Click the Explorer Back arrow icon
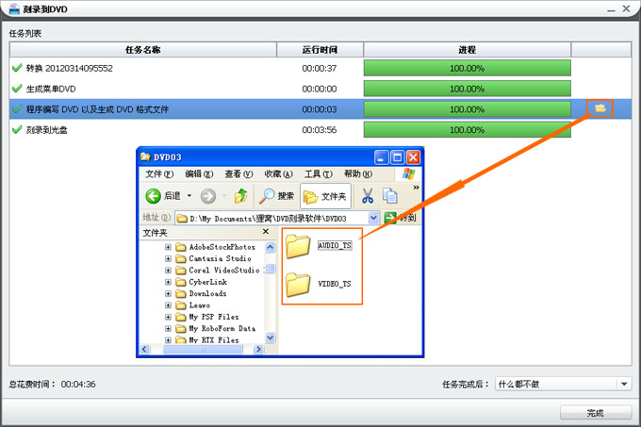 154,196
